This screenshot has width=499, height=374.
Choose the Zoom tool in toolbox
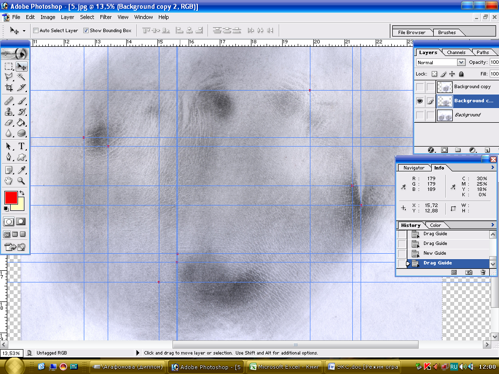[21, 181]
